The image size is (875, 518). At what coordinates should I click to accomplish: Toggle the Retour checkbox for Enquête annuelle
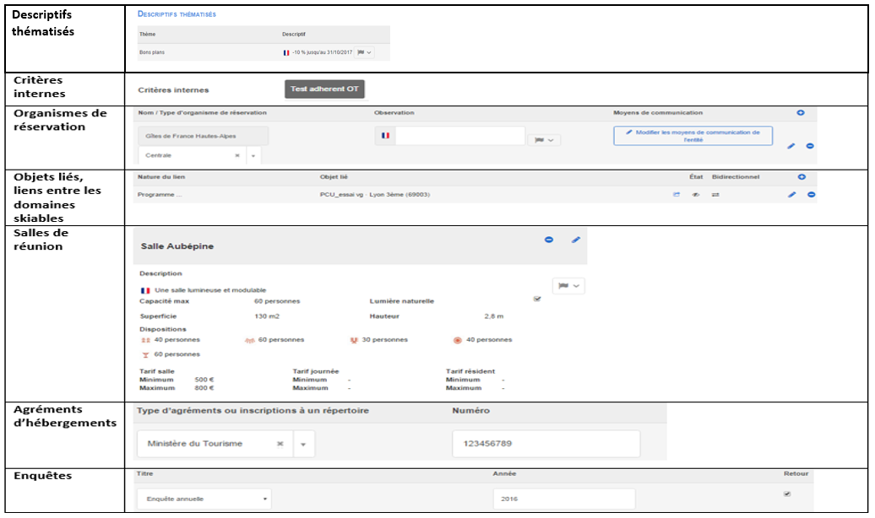click(787, 494)
